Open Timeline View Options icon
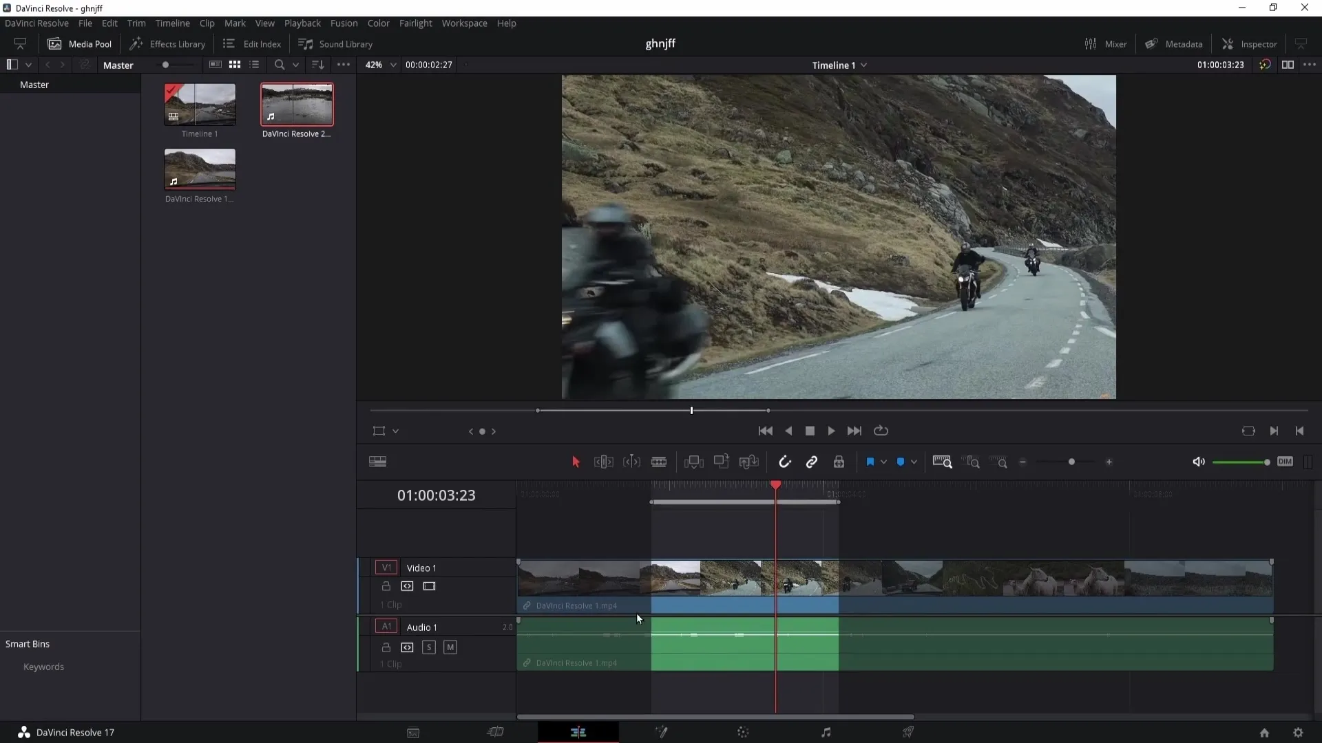 [x=377, y=462]
